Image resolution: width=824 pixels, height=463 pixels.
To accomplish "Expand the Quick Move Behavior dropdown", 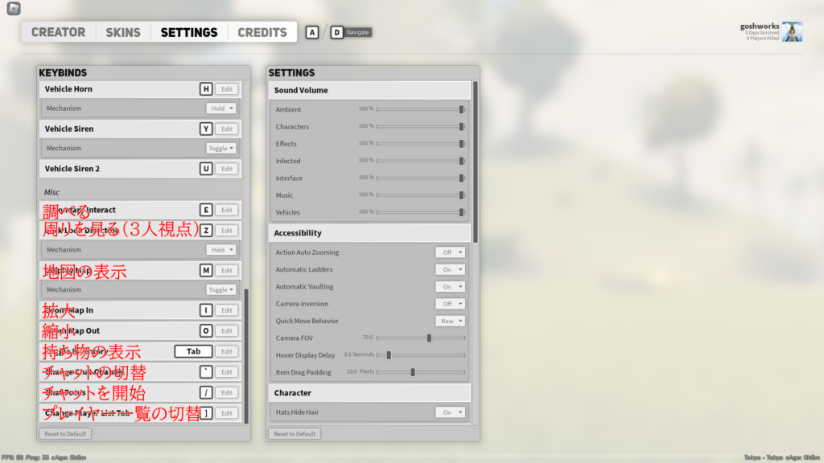I will [x=450, y=321].
